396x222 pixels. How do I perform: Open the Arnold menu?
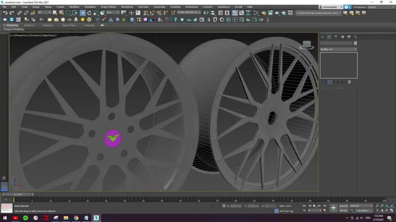239,7
